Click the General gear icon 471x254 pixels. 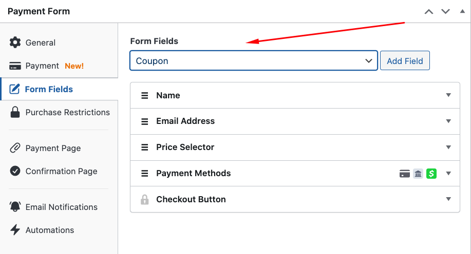click(x=15, y=43)
